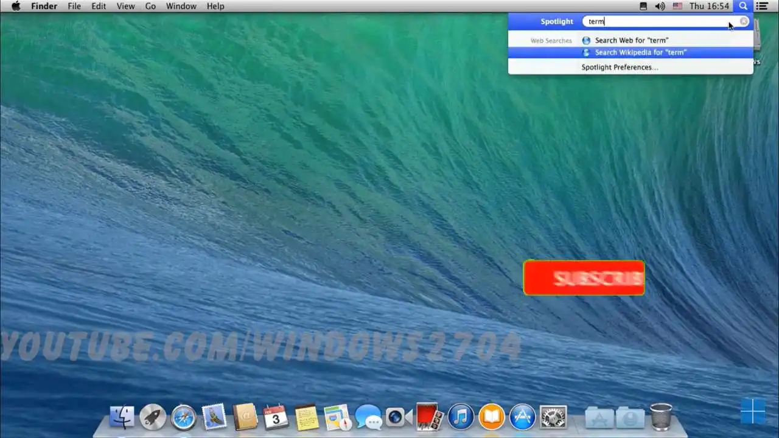Click the volume speaker menu icon

660,6
